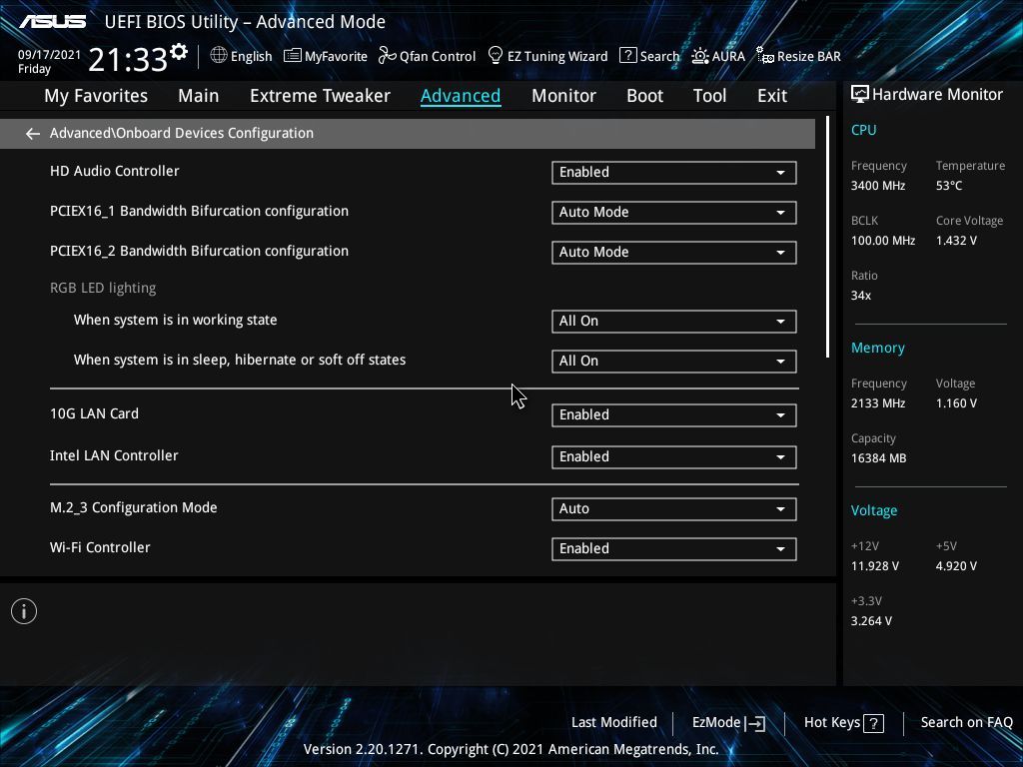Viewport: 1023px width, 767px height.
Task: Click the vertical scrollbar thumb
Action: pos(827,237)
